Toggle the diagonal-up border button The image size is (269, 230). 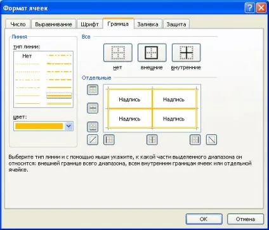[x=93, y=139]
